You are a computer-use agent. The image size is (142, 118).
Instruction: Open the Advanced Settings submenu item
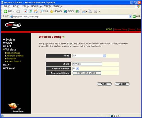(15, 56)
